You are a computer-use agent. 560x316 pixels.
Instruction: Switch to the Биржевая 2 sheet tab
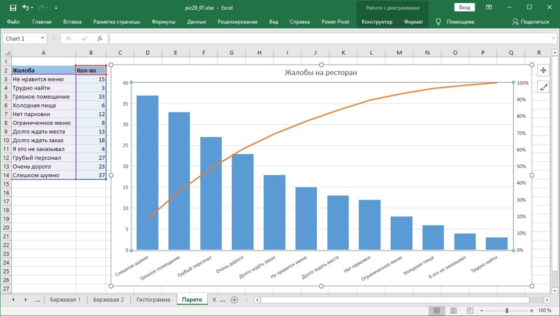[x=108, y=300]
